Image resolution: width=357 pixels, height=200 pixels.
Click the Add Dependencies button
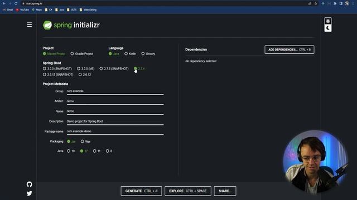(290, 49)
